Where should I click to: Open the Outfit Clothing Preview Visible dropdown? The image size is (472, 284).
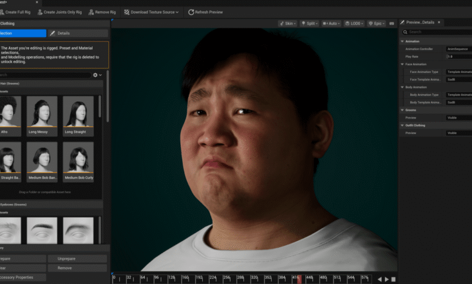point(459,133)
